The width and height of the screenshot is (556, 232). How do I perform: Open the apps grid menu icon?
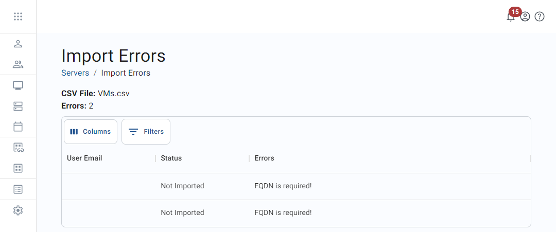click(18, 16)
